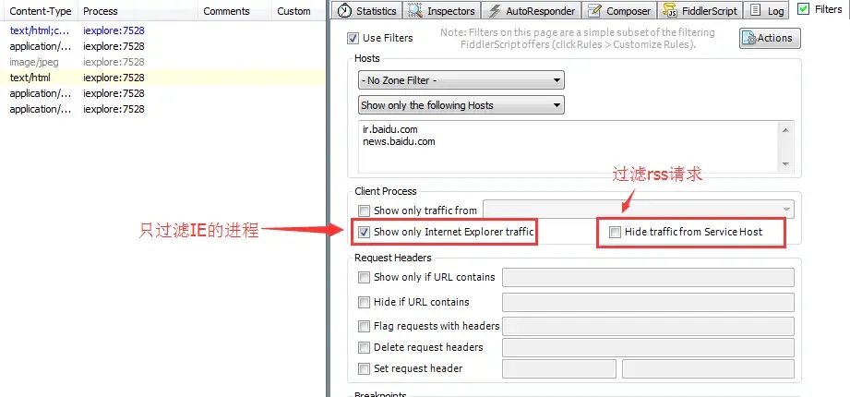Viewport: 850px width, 397px height.
Task: Click the Filters tab checkmark icon
Action: tap(803, 9)
